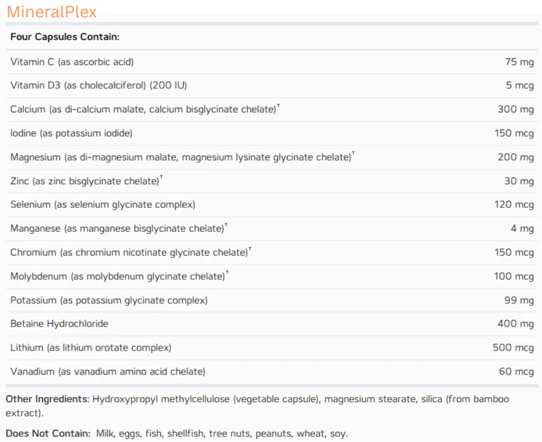542x442 pixels.
Task: Select 'Potassium (as potassium glycinate complex)' label
Action: pos(109,300)
